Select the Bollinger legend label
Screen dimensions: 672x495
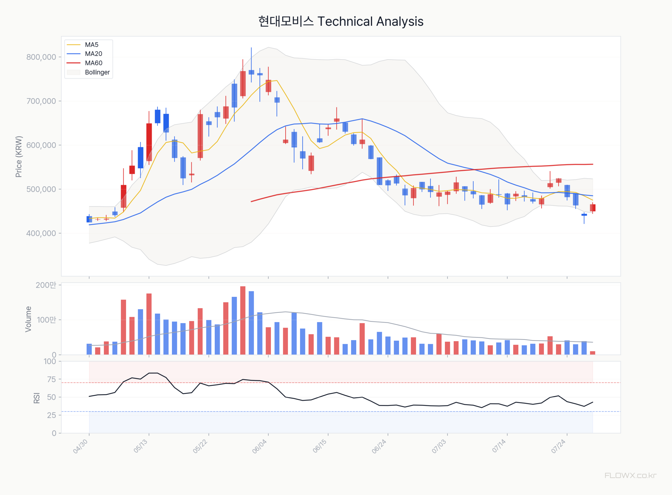point(97,72)
